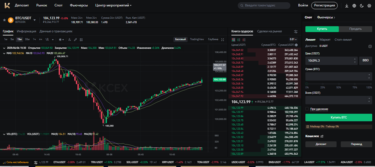Switch to Сделки на рынке tab
Screen dimensions: 375x167
269,31
